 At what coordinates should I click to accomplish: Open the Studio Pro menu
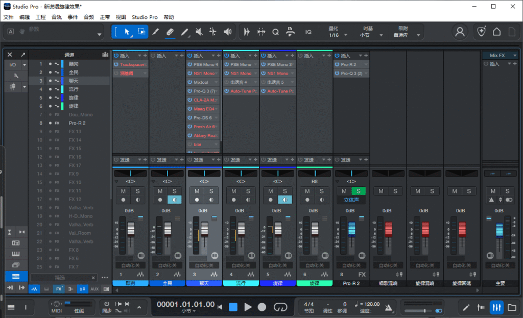point(145,17)
